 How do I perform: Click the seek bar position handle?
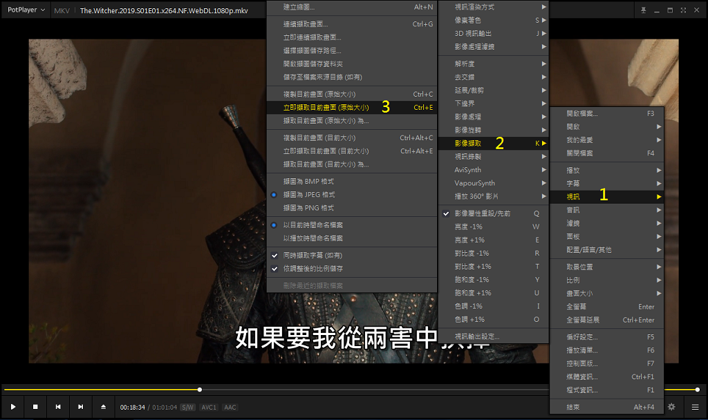tap(200, 390)
